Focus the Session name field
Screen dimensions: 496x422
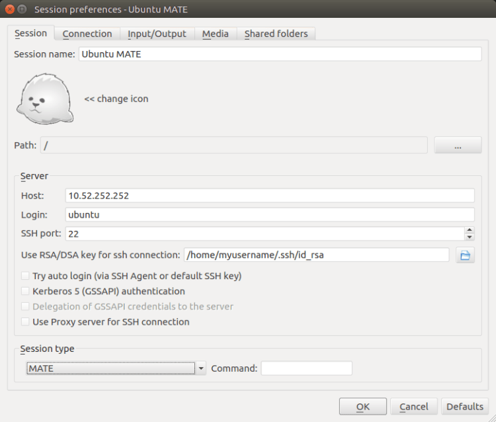tap(280, 54)
